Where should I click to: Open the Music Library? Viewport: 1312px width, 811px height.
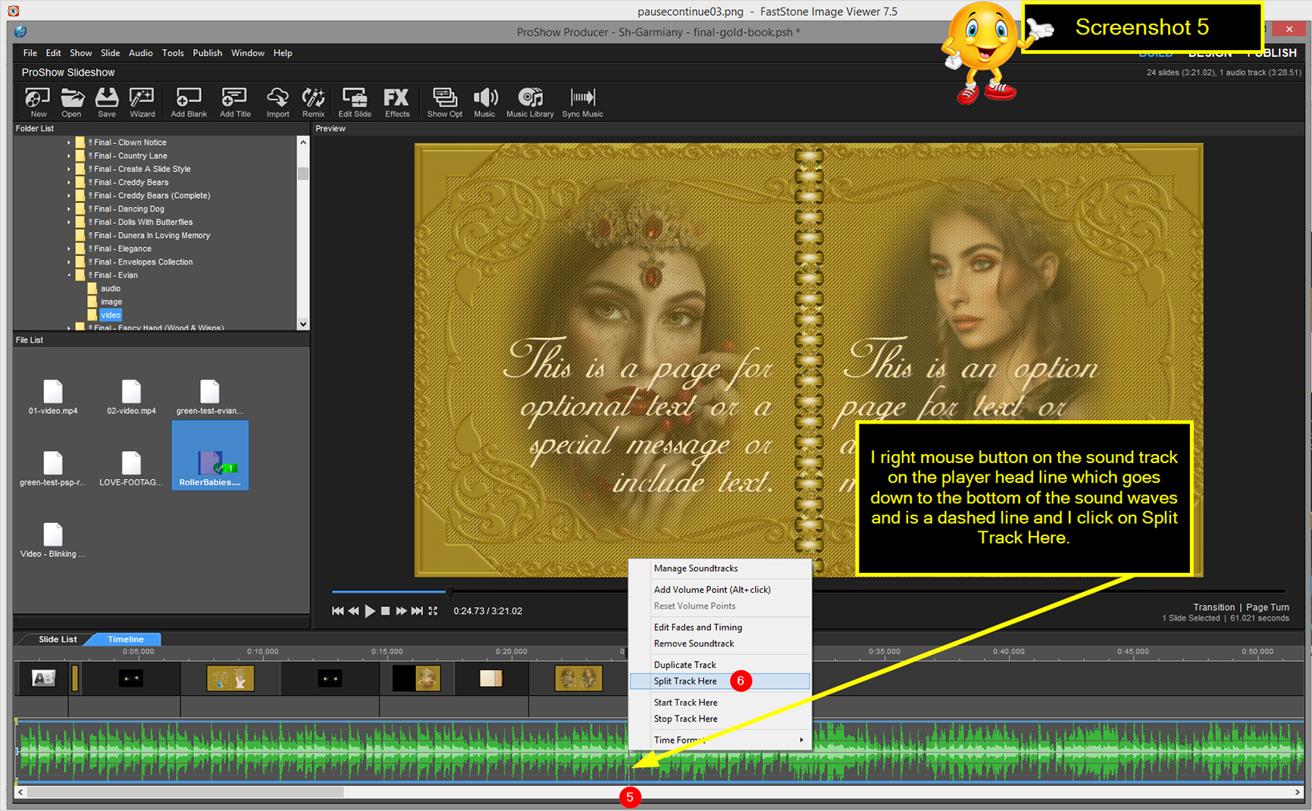click(x=530, y=102)
